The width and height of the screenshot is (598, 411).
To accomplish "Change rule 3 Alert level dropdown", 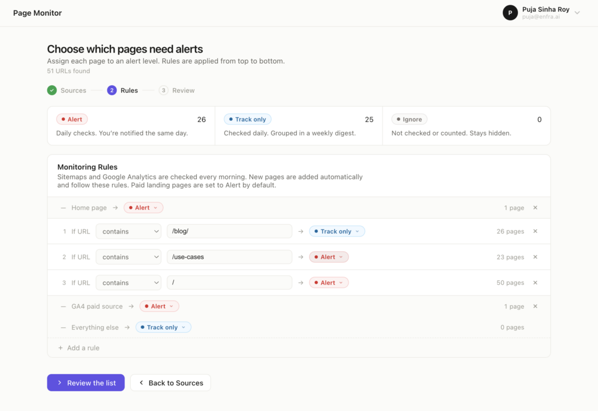I will pyautogui.click(x=329, y=283).
